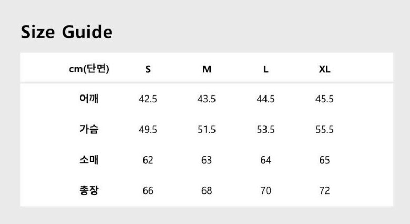Image resolution: width=410 pixels, height=224 pixels.
Task: Click the 53.5 chest measurement
Action: coord(266,130)
